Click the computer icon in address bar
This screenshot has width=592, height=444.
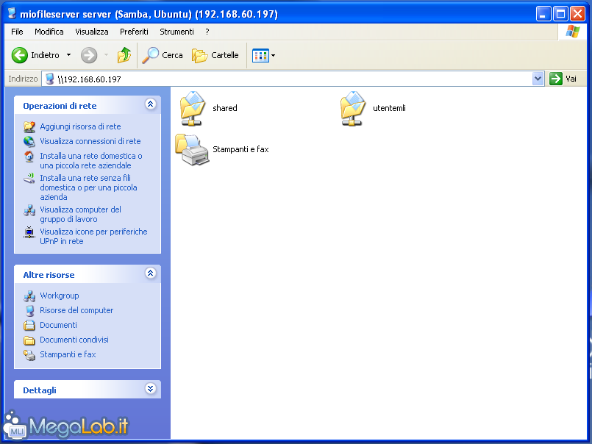(x=49, y=79)
